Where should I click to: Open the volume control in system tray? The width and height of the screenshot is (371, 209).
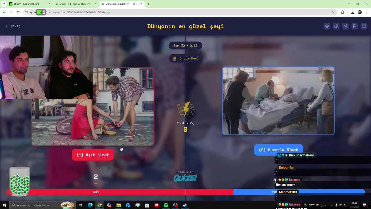tap(341, 205)
